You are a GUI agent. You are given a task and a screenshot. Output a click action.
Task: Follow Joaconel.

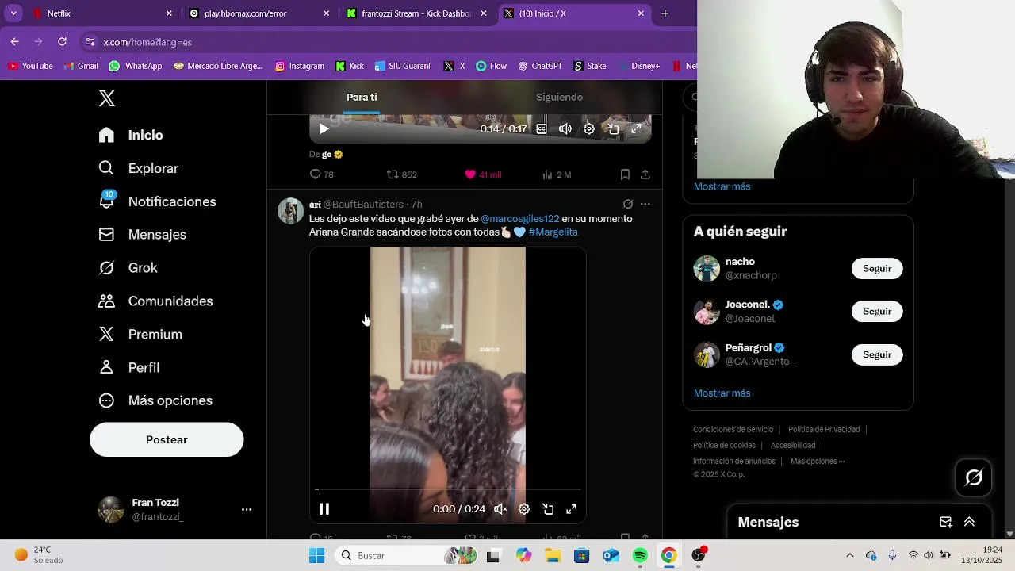(x=877, y=312)
